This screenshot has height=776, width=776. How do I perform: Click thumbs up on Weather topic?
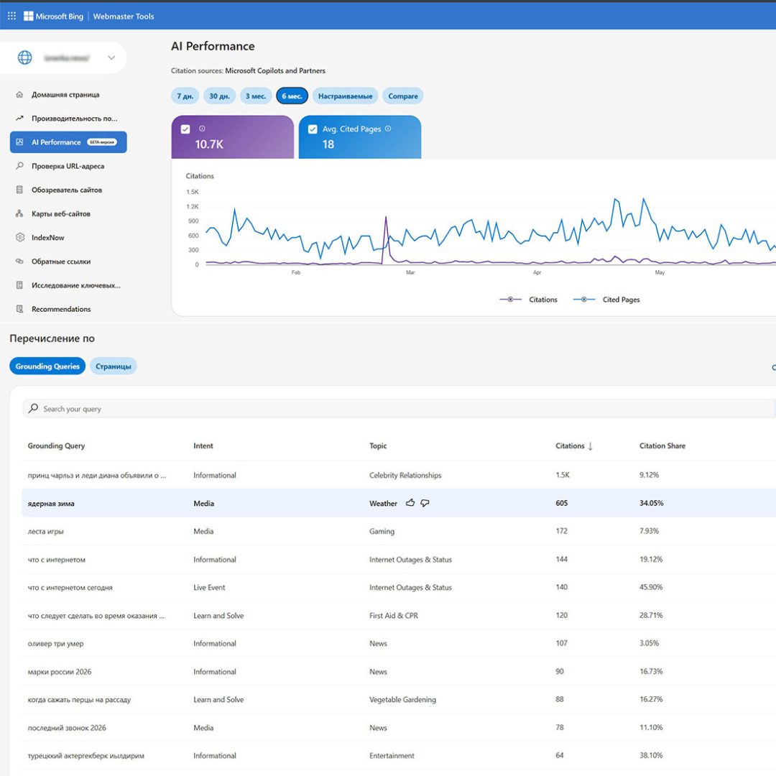click(410, 503)
